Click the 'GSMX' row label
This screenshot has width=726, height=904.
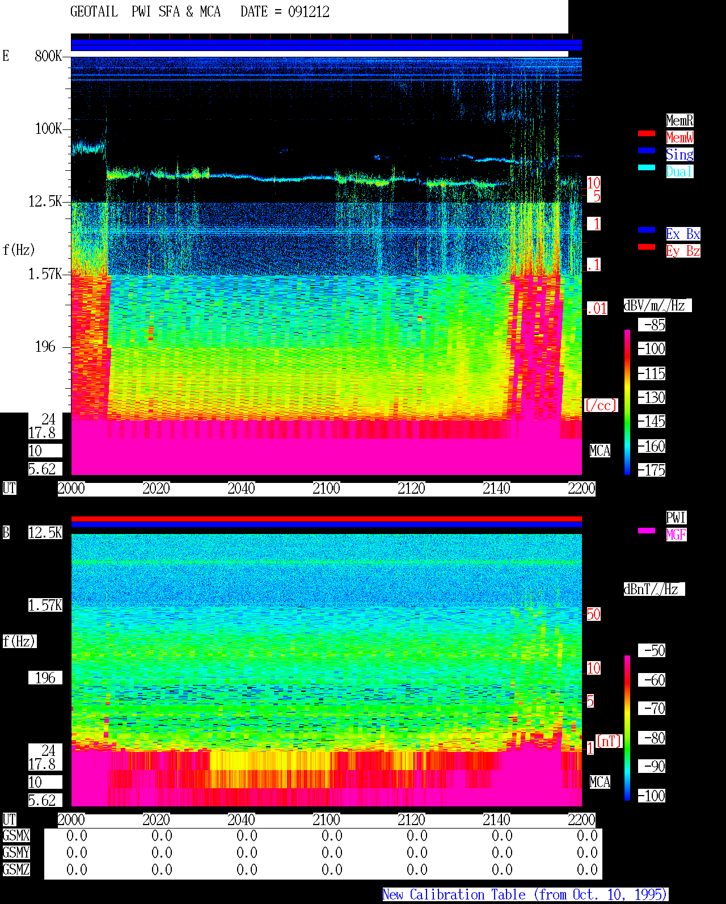click(x=16, y=835)
